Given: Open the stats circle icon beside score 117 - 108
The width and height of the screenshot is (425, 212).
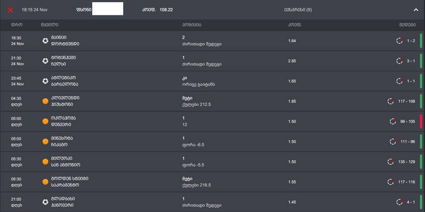Looking at the screenshot, I should click(391, 101).
